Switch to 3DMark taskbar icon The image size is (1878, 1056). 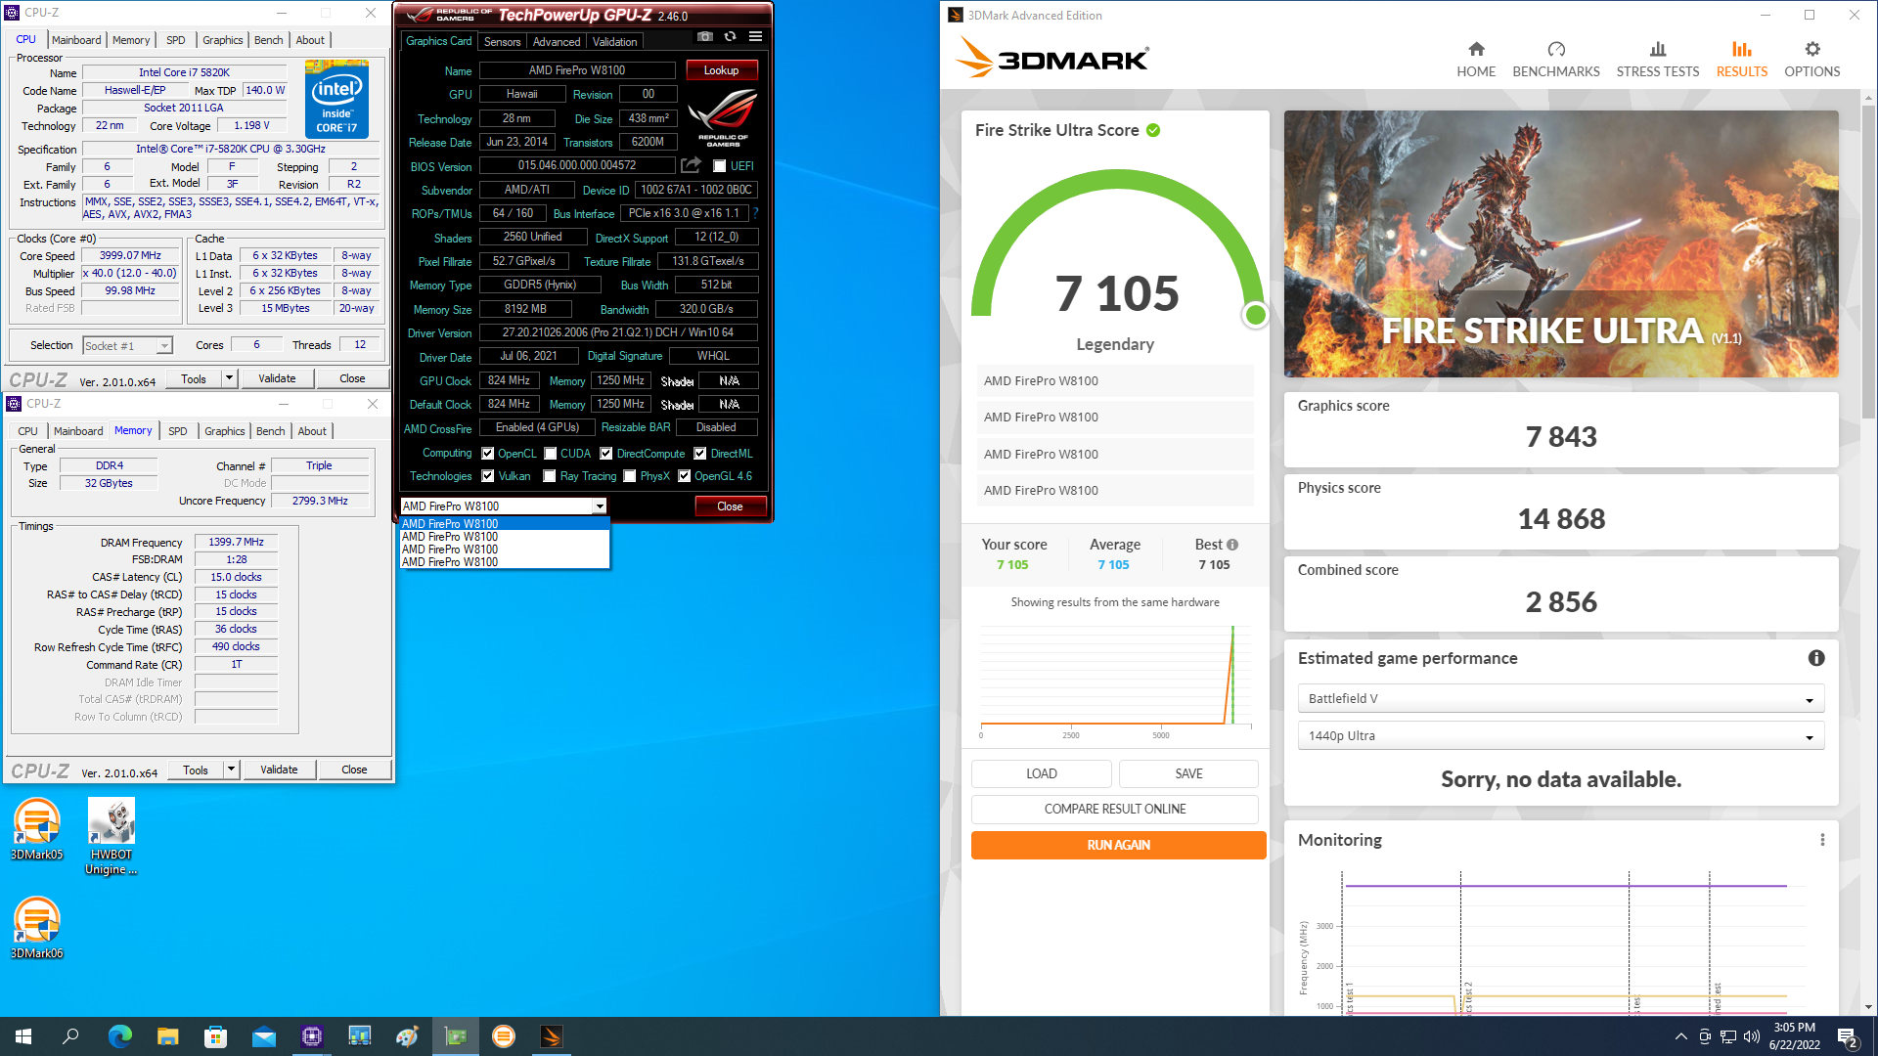pyautogui.click(x=552, y=1036)
